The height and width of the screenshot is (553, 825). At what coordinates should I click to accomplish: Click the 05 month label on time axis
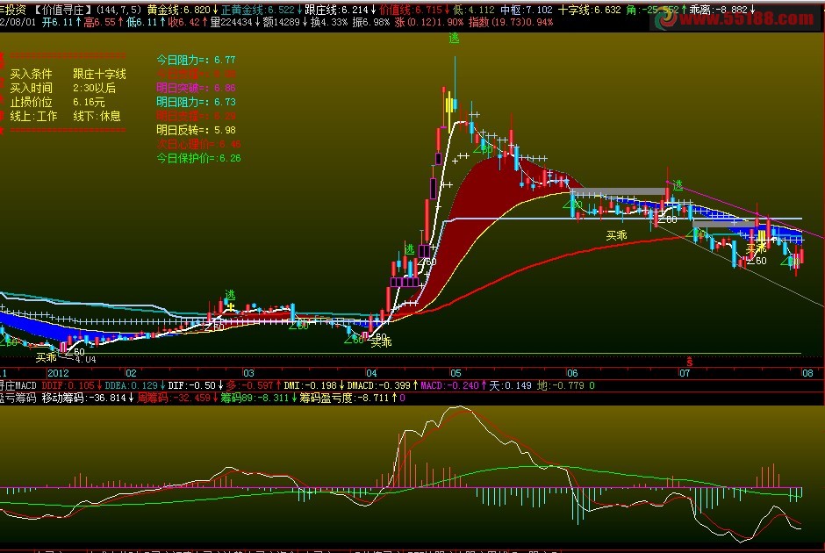click(456, 373)
